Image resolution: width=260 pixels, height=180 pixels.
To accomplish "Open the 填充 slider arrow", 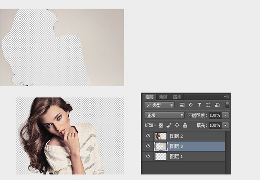I will (x=225, y=125).
